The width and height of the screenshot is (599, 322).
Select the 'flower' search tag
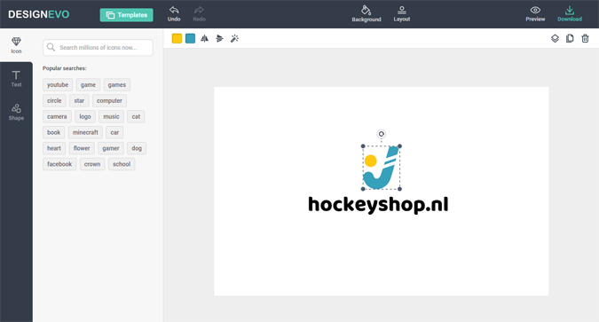82,148
